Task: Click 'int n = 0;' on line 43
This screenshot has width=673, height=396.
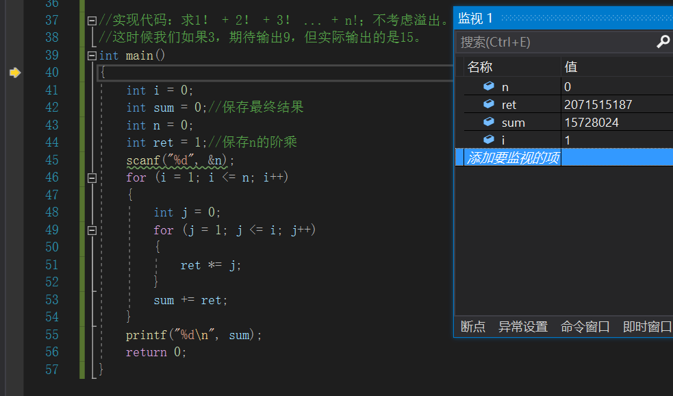Action: 160,125
